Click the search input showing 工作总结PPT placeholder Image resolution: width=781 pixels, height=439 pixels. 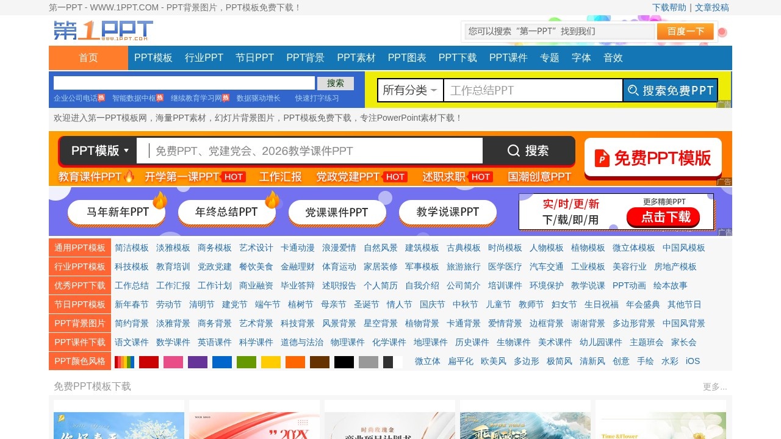click(531, 90)
